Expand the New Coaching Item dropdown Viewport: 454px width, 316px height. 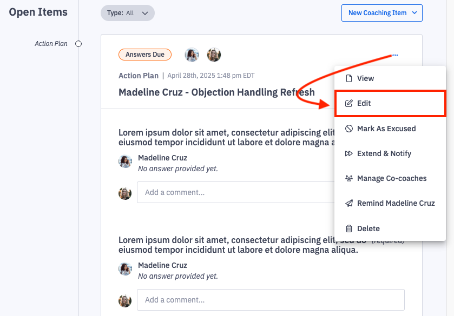[381, 13]
